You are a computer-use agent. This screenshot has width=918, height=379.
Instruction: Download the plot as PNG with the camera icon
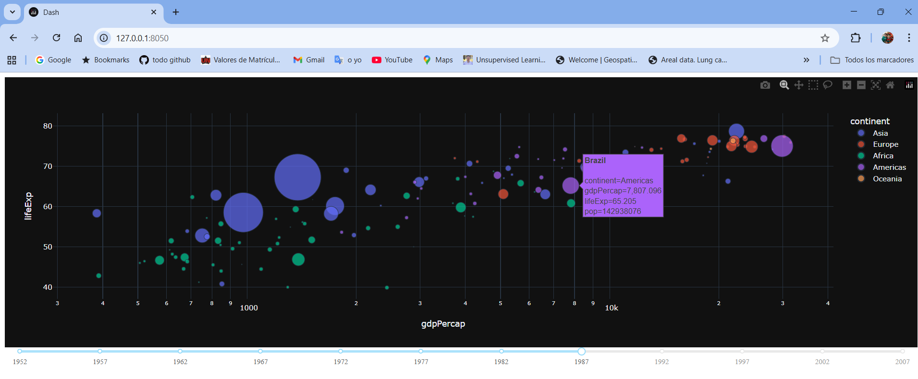(765, 85)
